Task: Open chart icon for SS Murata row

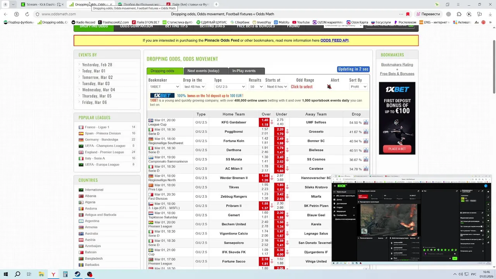Action: click(366, 160)
